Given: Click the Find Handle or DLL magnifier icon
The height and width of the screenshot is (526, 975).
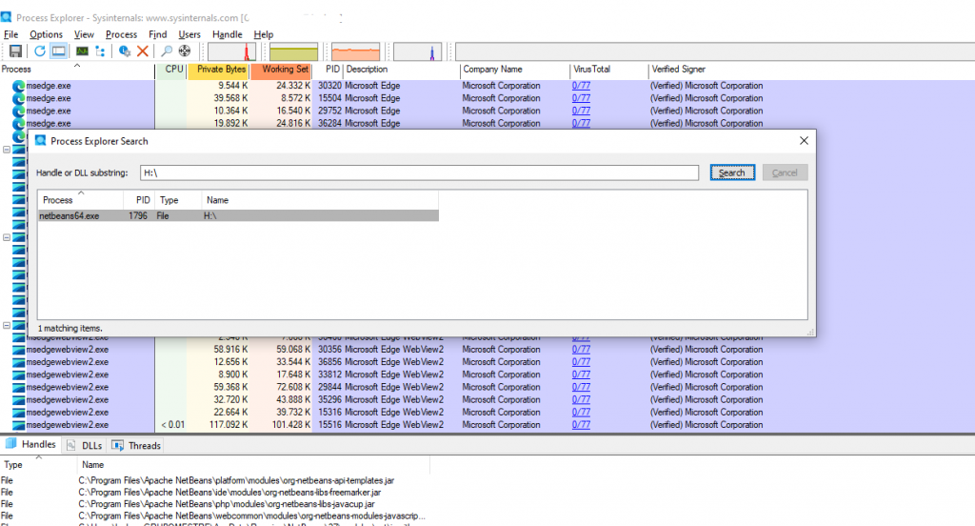Looking at the screenshot, I should (167, 51).
